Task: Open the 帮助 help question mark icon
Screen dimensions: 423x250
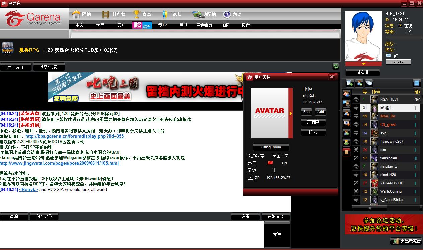Action: pos(227,14)
